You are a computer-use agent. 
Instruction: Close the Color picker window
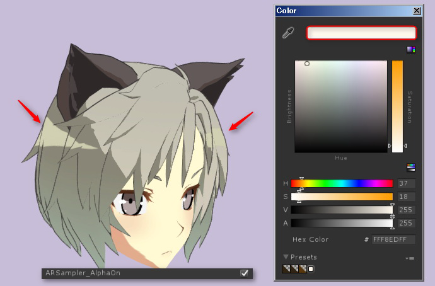pos(416,11)
